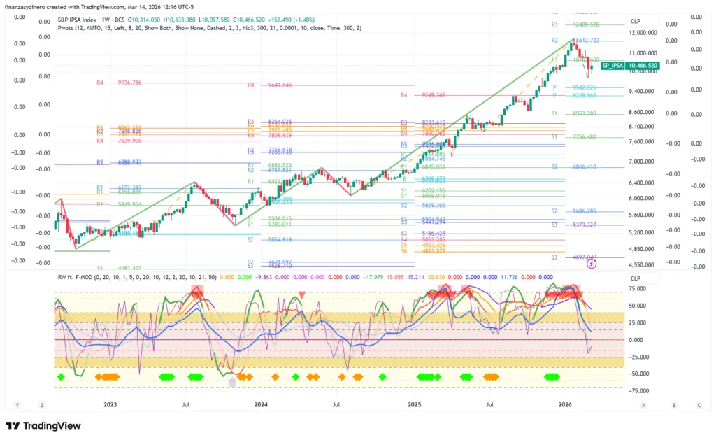Select the Pivots indicator legend

click(x=73, y=28)
